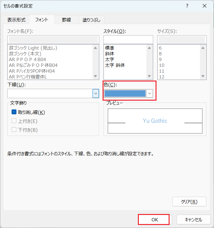Image resolution: width=214 pixels, height=228 pixels.
Task: Select size 8 in the size list
Action: (x=160, y=54)
